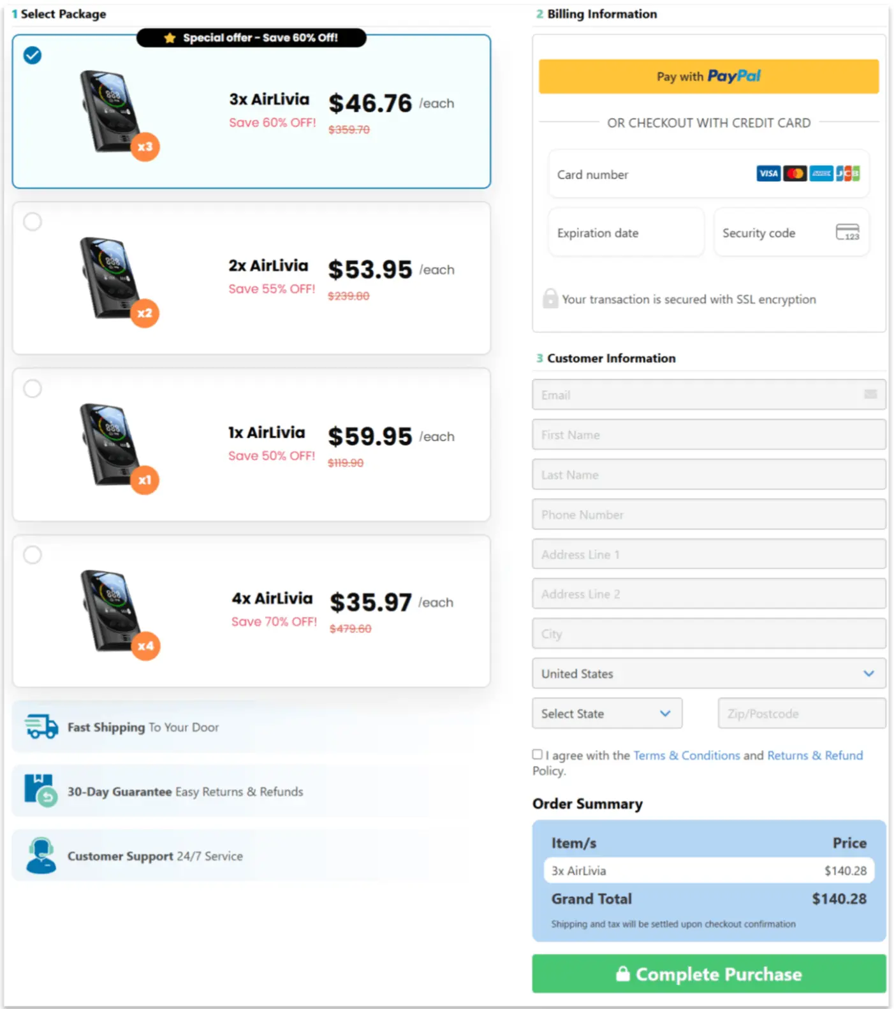894x1009 pixels.
Task: Enable the Terms and Conditions agreement checkbox
Action: (537, 754)
